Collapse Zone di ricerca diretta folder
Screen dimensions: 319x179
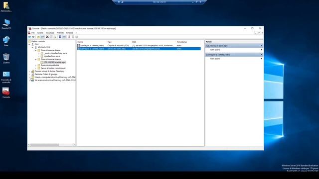(36, 50)
